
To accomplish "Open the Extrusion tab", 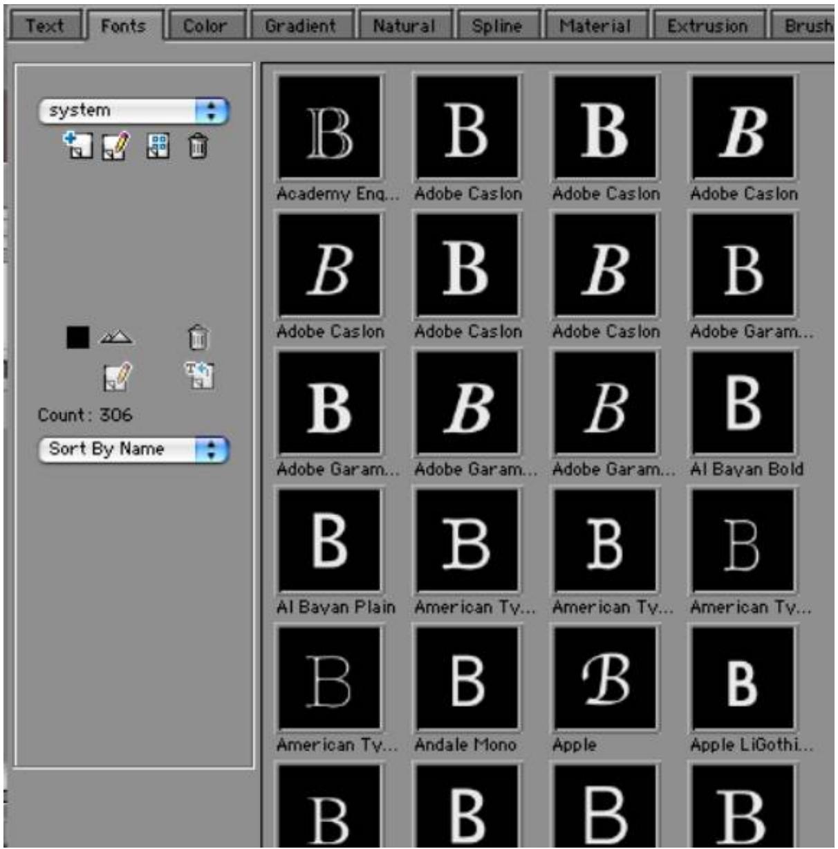I will (708, 26).
